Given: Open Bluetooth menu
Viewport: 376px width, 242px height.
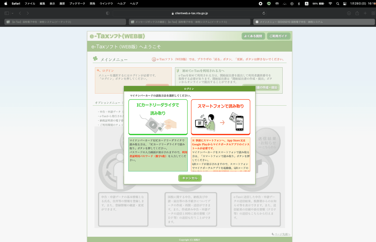Looking at the screenshot, I should click(x=299, y=3).
